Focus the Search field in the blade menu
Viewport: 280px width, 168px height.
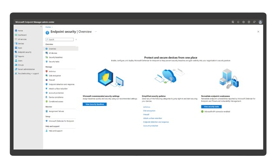59,40
